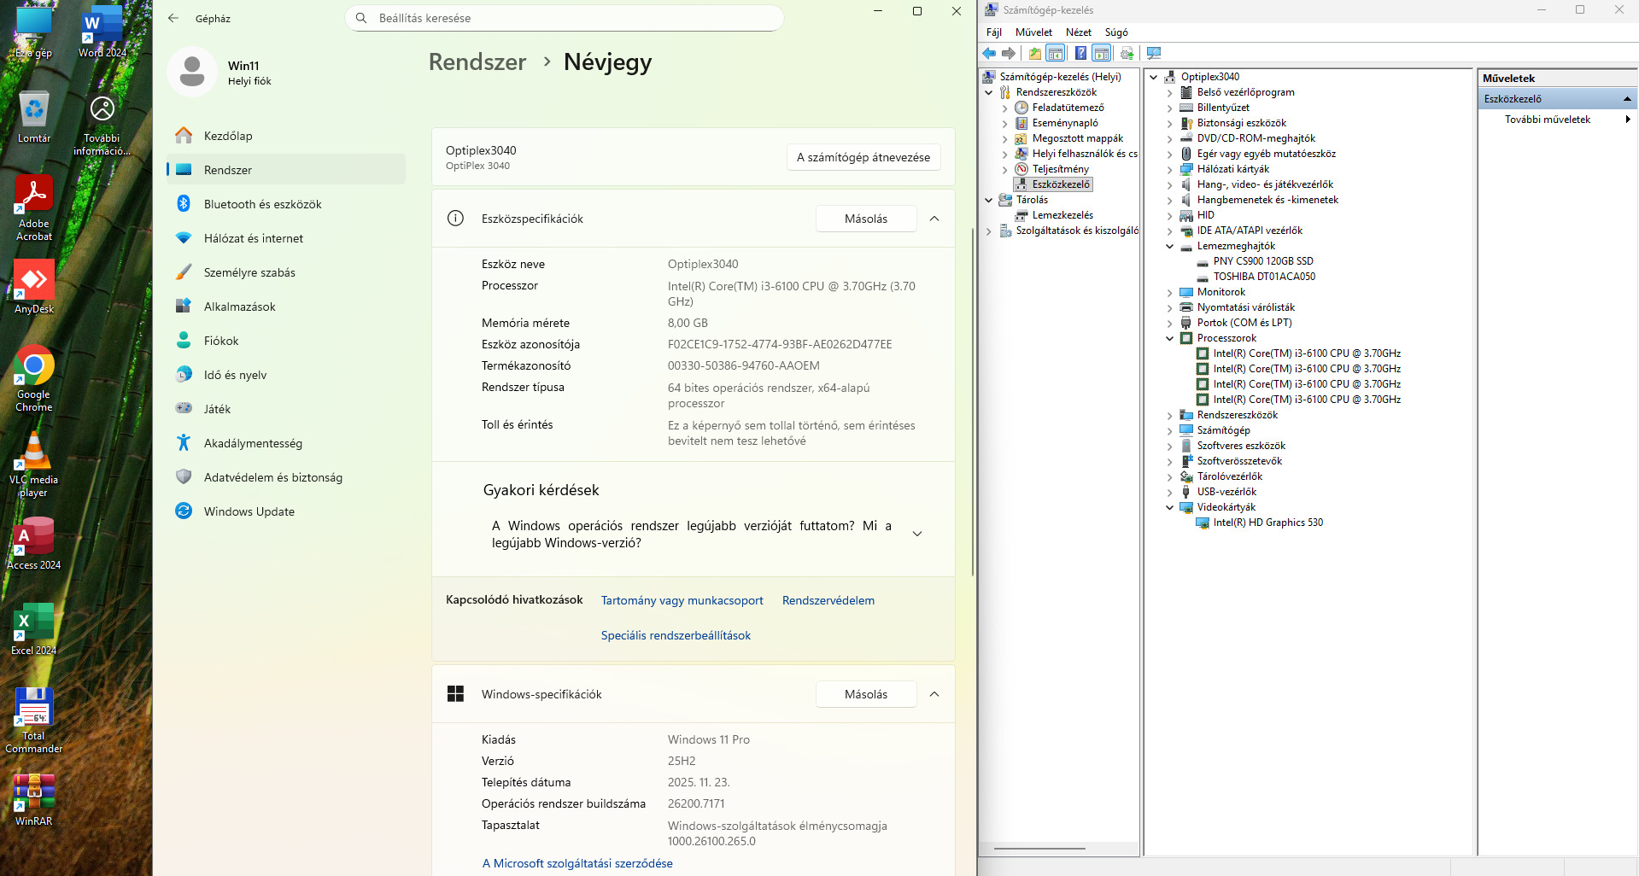Open Help via the blue question mark icon
The width and height of the screenshot is (1639, 876).
point(1080,53)
